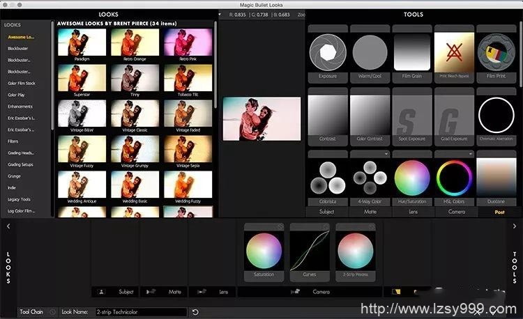Viewport: 523px width, 319px height.
Task: Switch to the Post tools tab
Action: coord(499,212)
